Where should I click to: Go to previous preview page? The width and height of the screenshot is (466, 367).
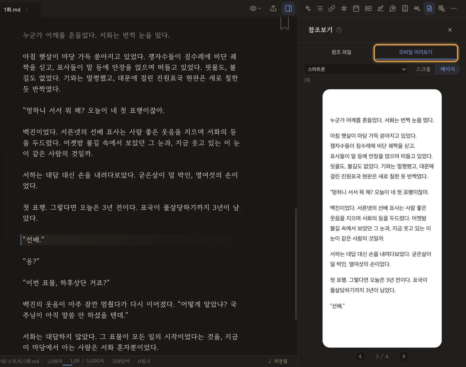point(360,357)
